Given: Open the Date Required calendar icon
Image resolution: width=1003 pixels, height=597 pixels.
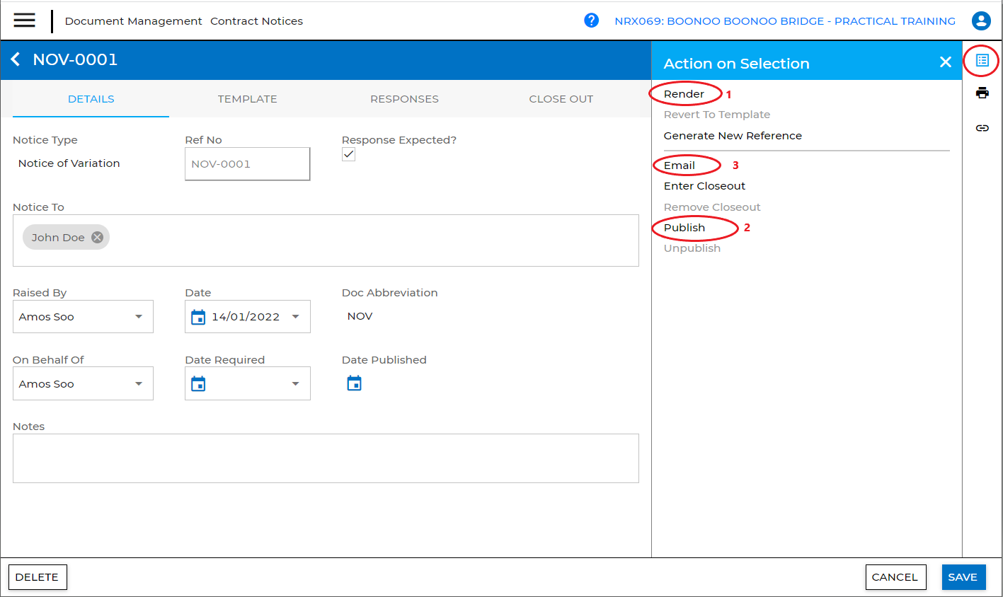Looking at the screenshot, I should click(x=198, y=383).
